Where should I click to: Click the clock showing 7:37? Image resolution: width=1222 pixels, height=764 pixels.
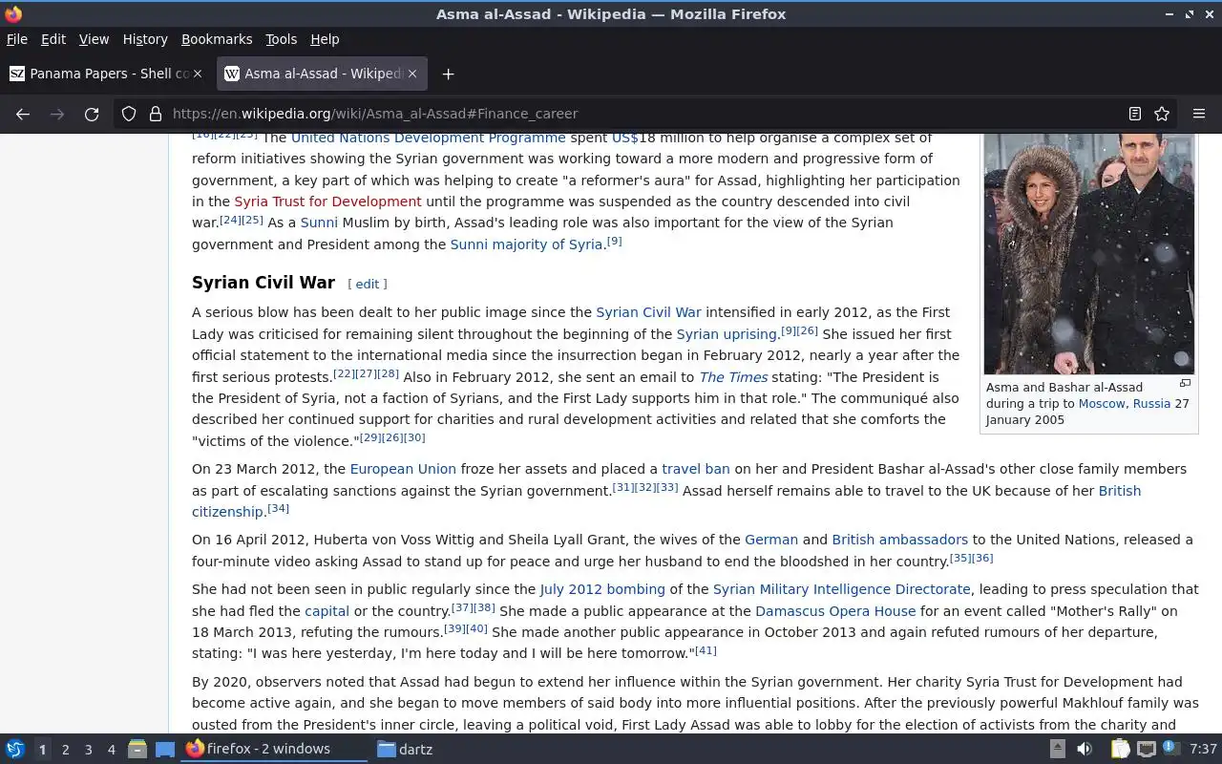1203,750
